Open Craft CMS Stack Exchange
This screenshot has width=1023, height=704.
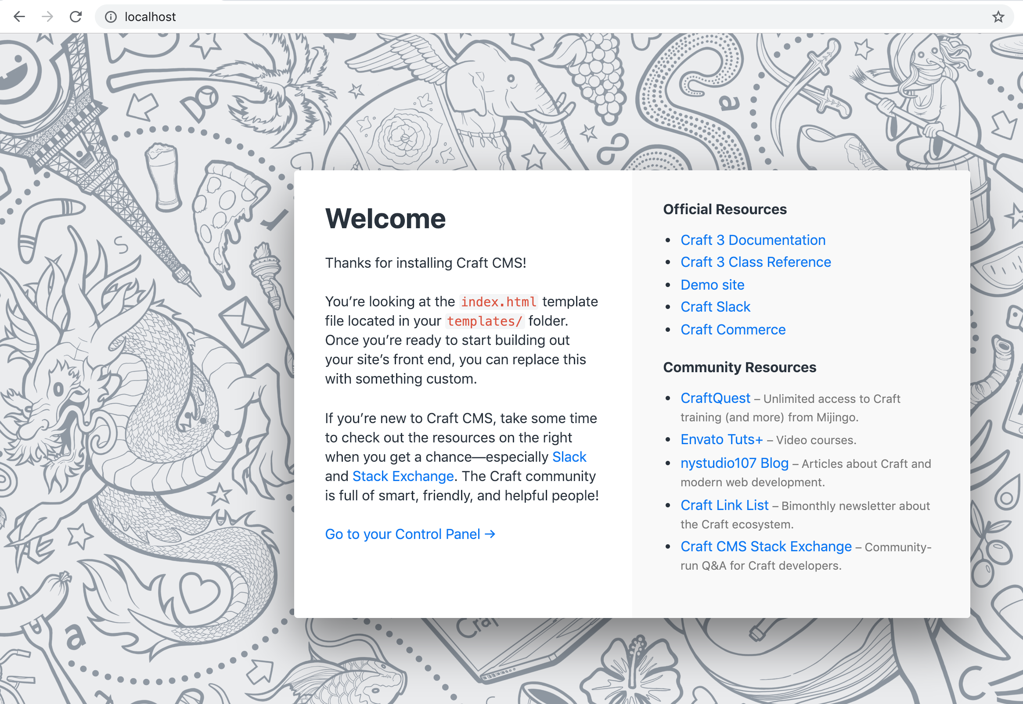766,546
